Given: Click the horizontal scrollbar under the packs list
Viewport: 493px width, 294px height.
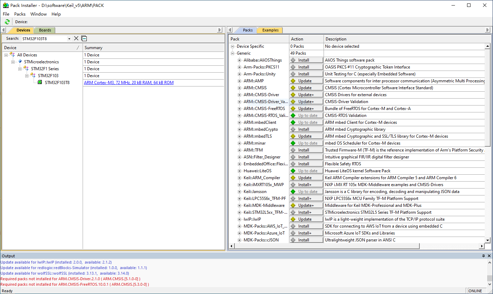Looking at the screenshot, I should [x=327, y=246].
